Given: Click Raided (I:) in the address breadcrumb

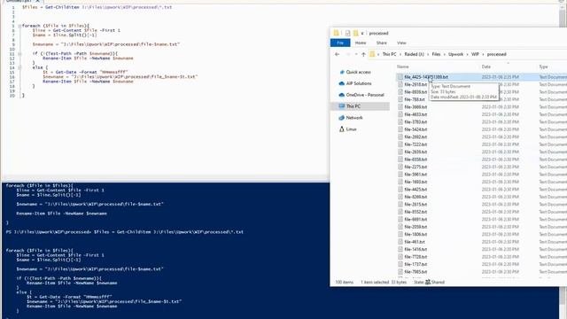Looking at the screenshot, I should (x=414, y=54).
